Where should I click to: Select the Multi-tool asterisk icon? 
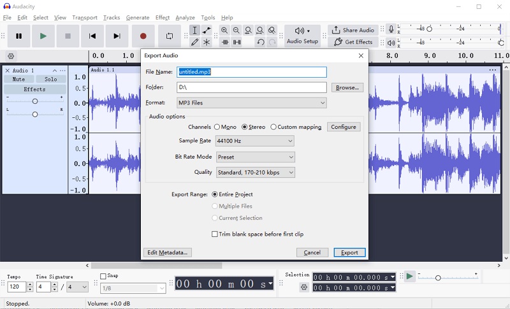click(207, 42)
